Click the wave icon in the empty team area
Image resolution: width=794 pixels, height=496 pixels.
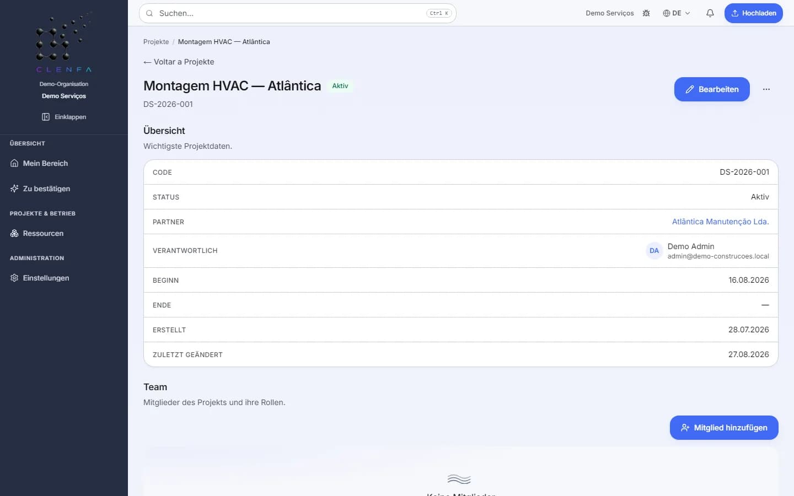point(459,479)
